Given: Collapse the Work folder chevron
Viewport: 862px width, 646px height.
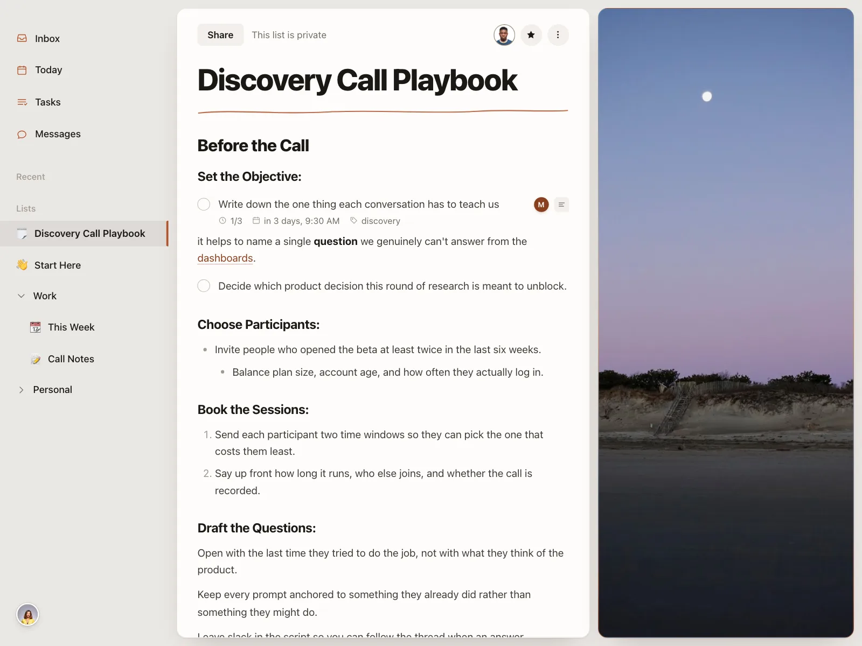Looking at the screenshot, I should point(22,296).
